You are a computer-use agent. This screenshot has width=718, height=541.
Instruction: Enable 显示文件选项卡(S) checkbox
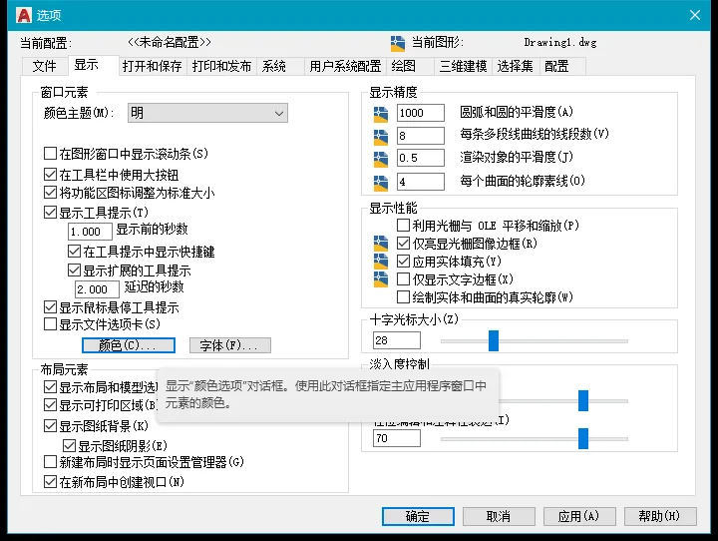pos(50,324)
